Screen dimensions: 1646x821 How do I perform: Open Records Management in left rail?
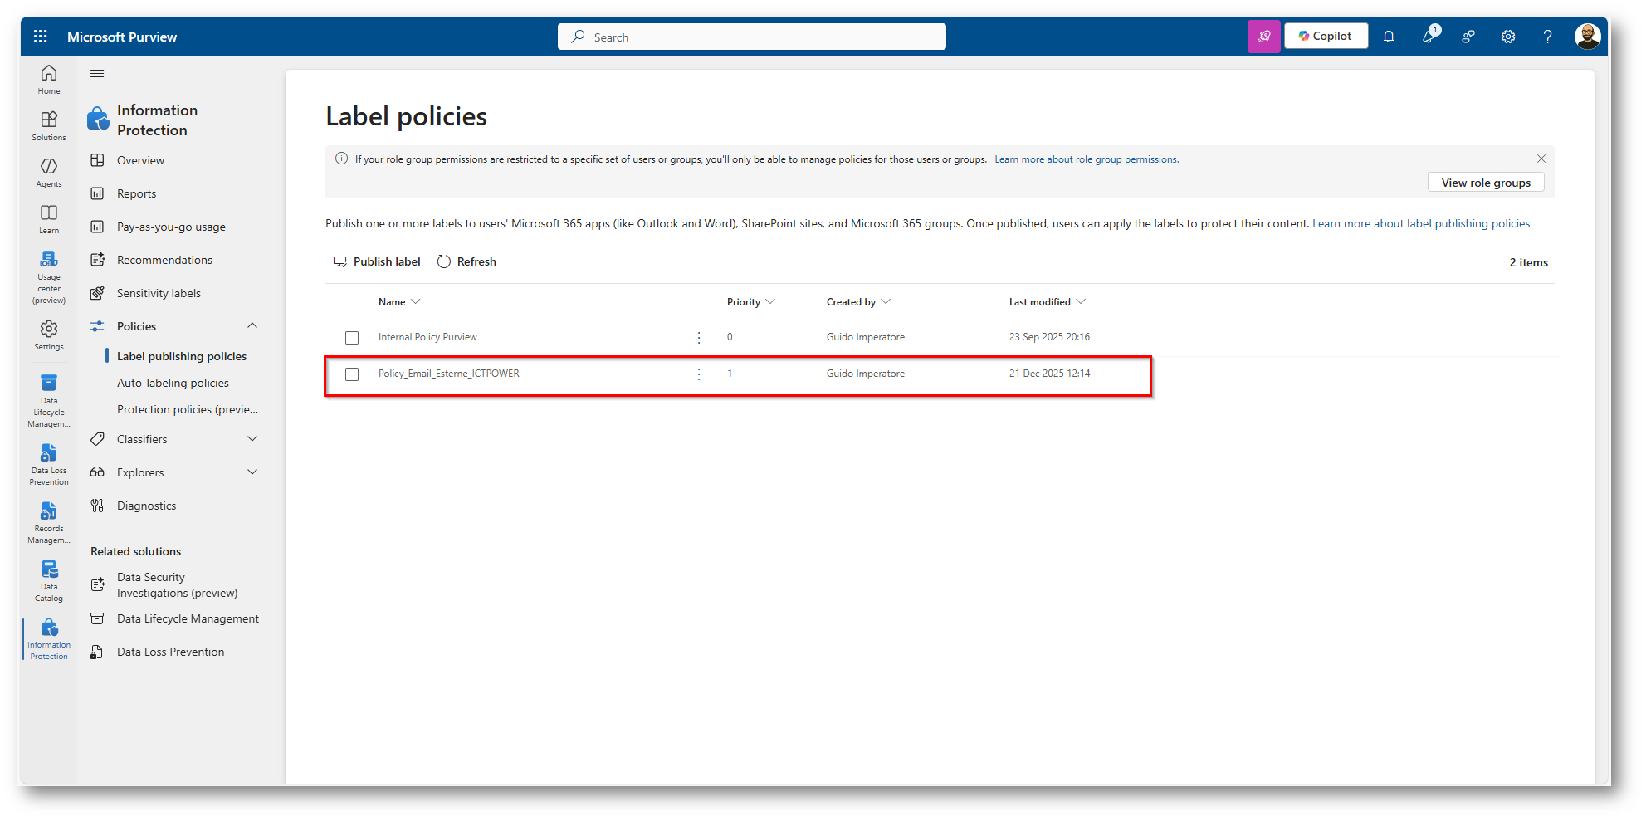click(49, 523)
